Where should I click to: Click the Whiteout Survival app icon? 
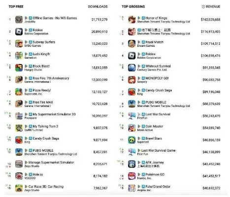[x=131, y=68]
